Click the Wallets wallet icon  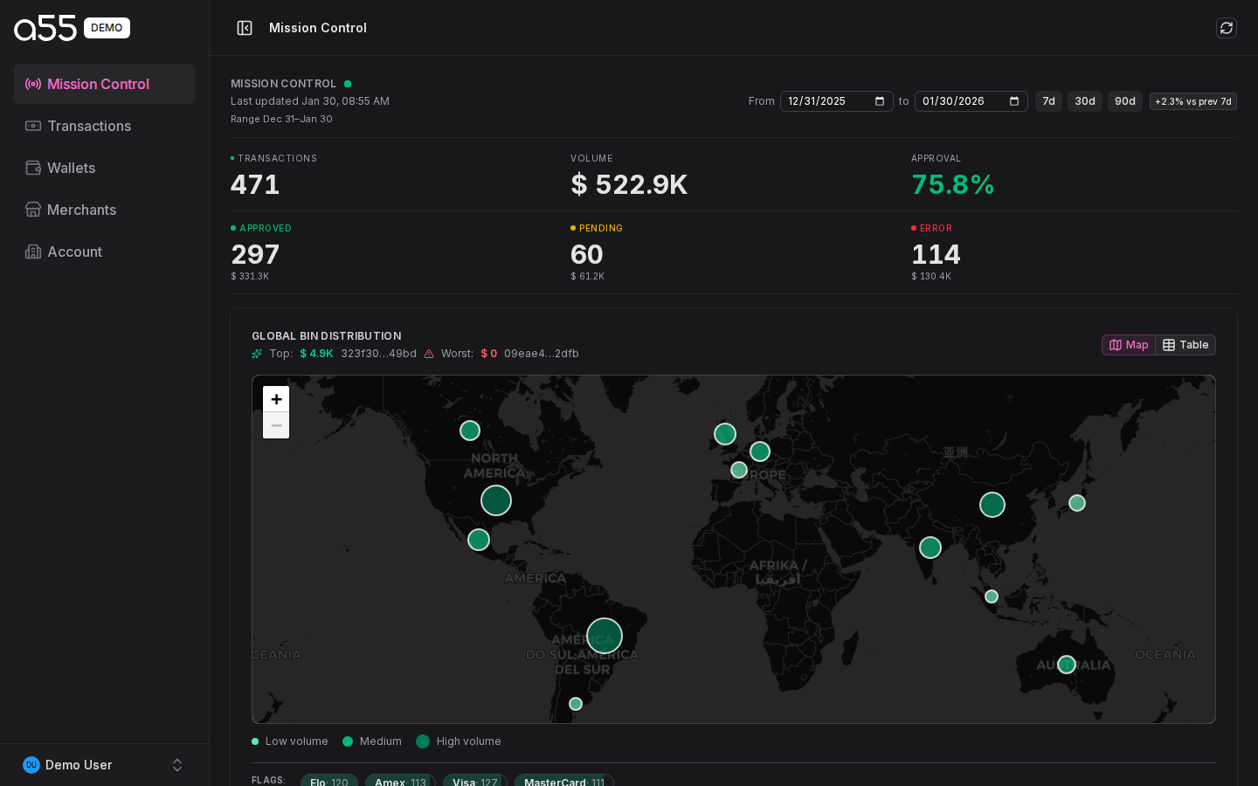(x=33, y=168)
